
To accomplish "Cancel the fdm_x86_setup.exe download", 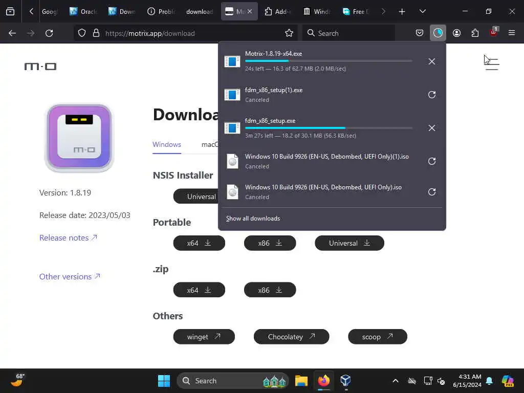I will [431, 128].
